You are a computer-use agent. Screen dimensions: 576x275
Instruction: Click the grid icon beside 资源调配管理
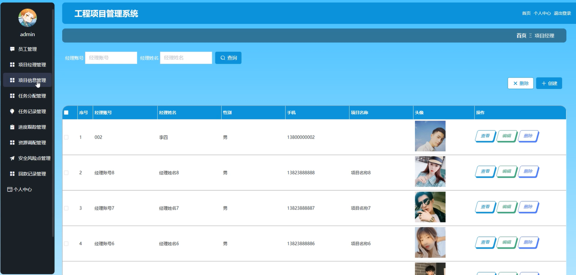click(x=12, y=142)
